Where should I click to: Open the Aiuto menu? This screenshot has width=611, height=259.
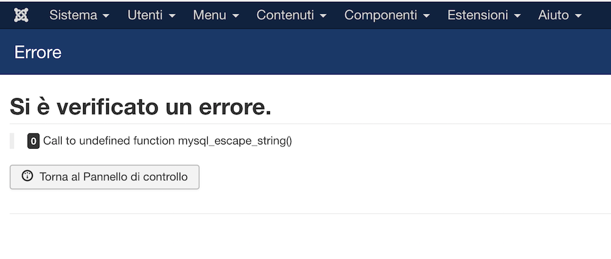[x=560, y=15]
